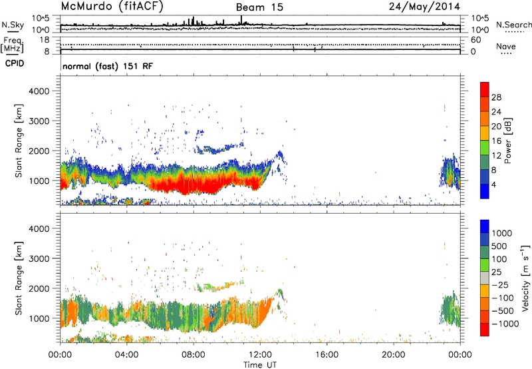
Task: Click the bright blue bottom Power colorbar segment
Action: pyautogui.click(x=485, y=191)
